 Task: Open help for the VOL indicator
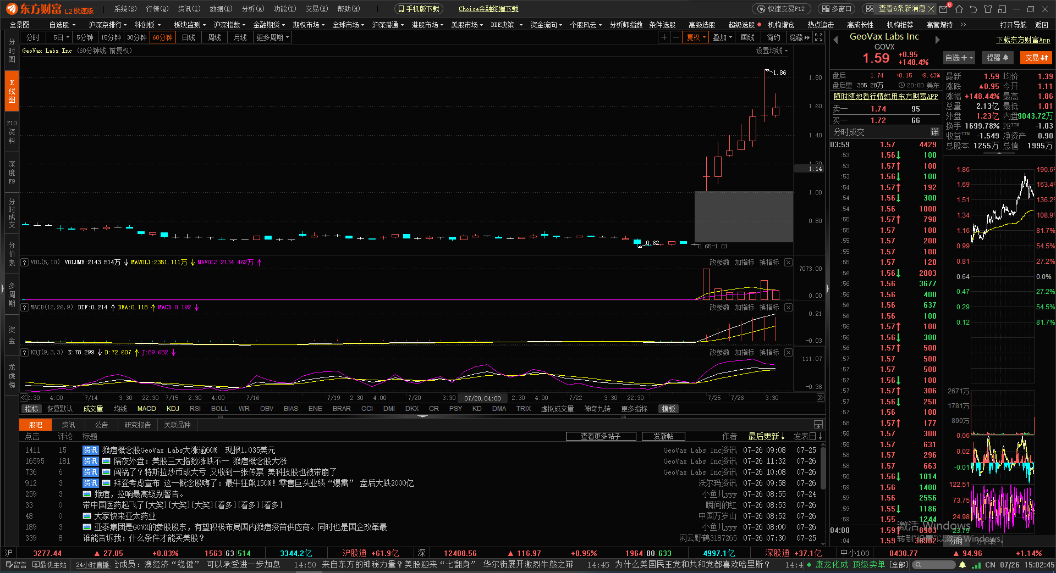pos(25,263)
